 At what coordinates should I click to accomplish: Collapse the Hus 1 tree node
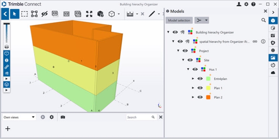point(188,69)
